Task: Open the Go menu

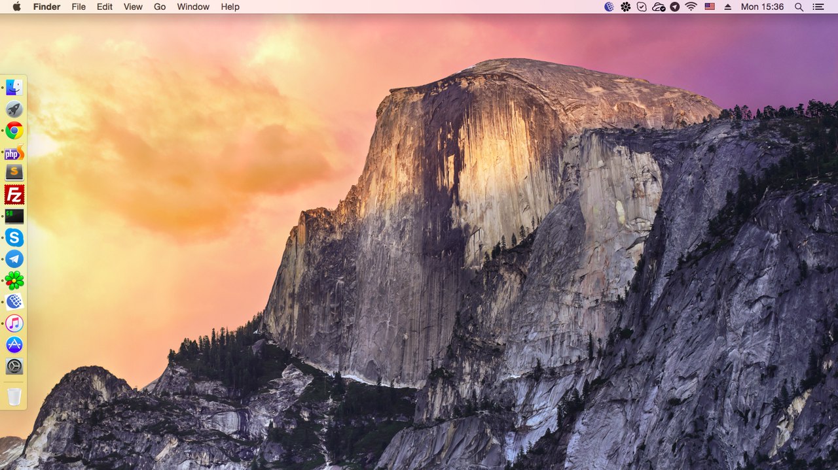Action: click(160, 7)
